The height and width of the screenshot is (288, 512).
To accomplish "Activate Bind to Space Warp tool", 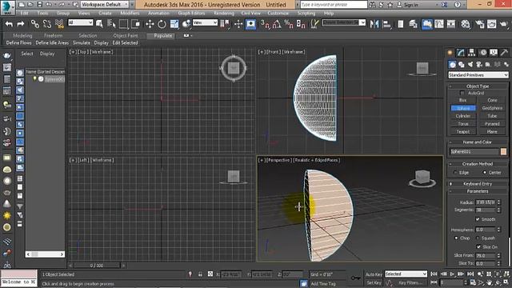I will coord(59,24).
